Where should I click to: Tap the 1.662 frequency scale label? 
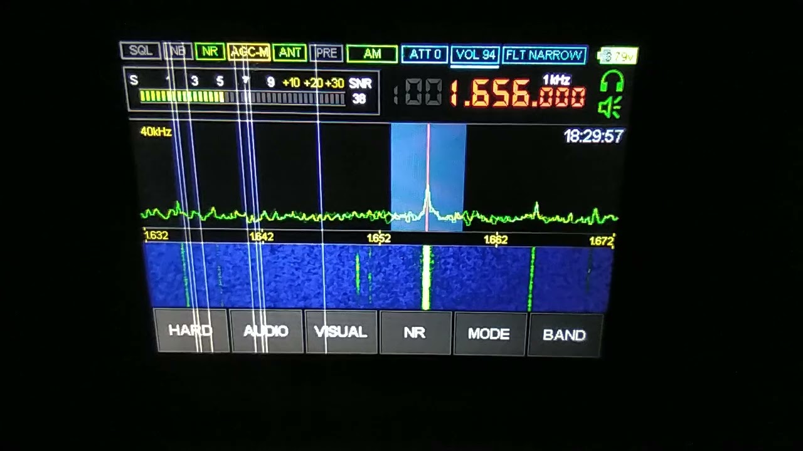(x=496, y=239)
